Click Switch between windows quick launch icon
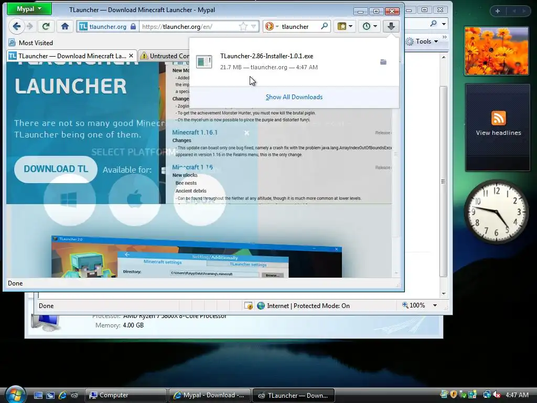 point(50,396)
